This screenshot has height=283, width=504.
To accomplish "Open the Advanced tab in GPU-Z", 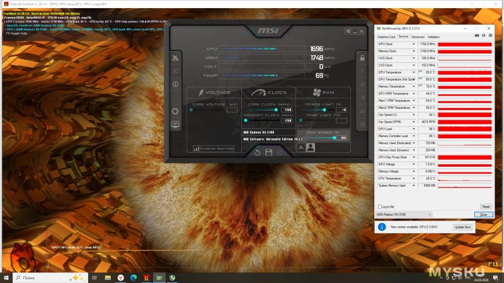I will (418, 36).
